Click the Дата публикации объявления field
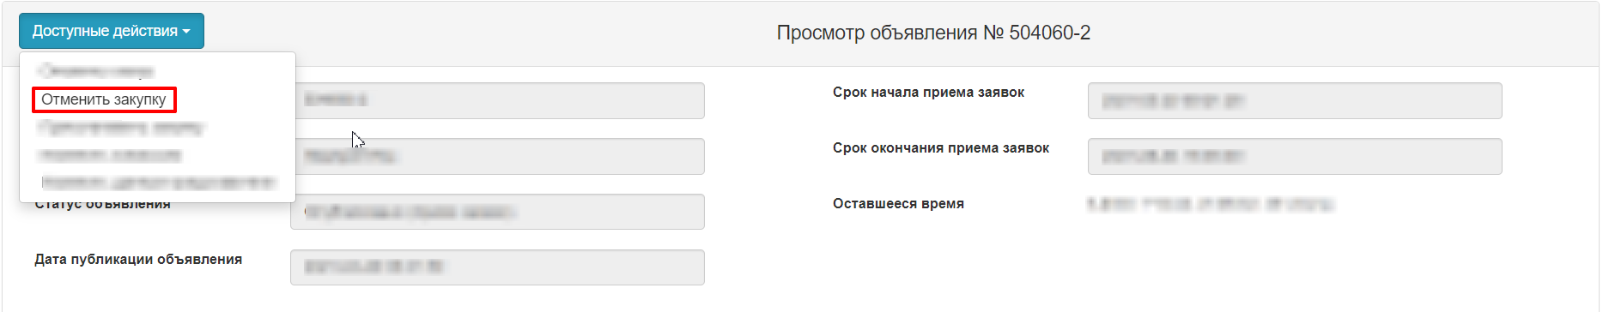This screenshot has height=312, width=1603. (x=497, y=267)
